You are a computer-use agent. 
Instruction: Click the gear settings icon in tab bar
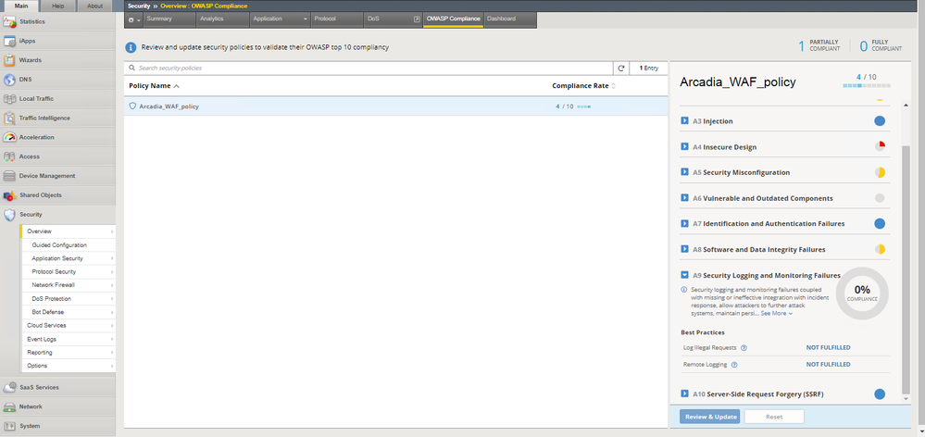(x=131, y=19)
